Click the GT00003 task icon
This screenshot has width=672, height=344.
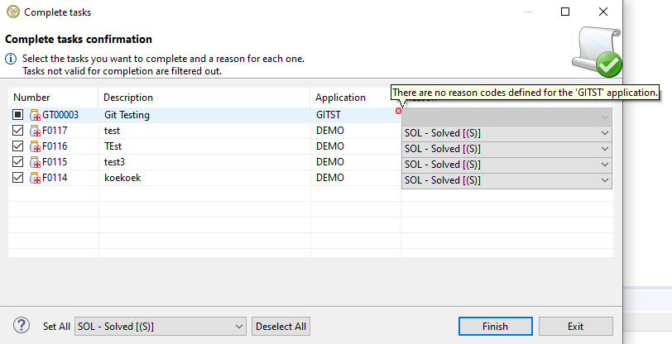click(35, 115)
